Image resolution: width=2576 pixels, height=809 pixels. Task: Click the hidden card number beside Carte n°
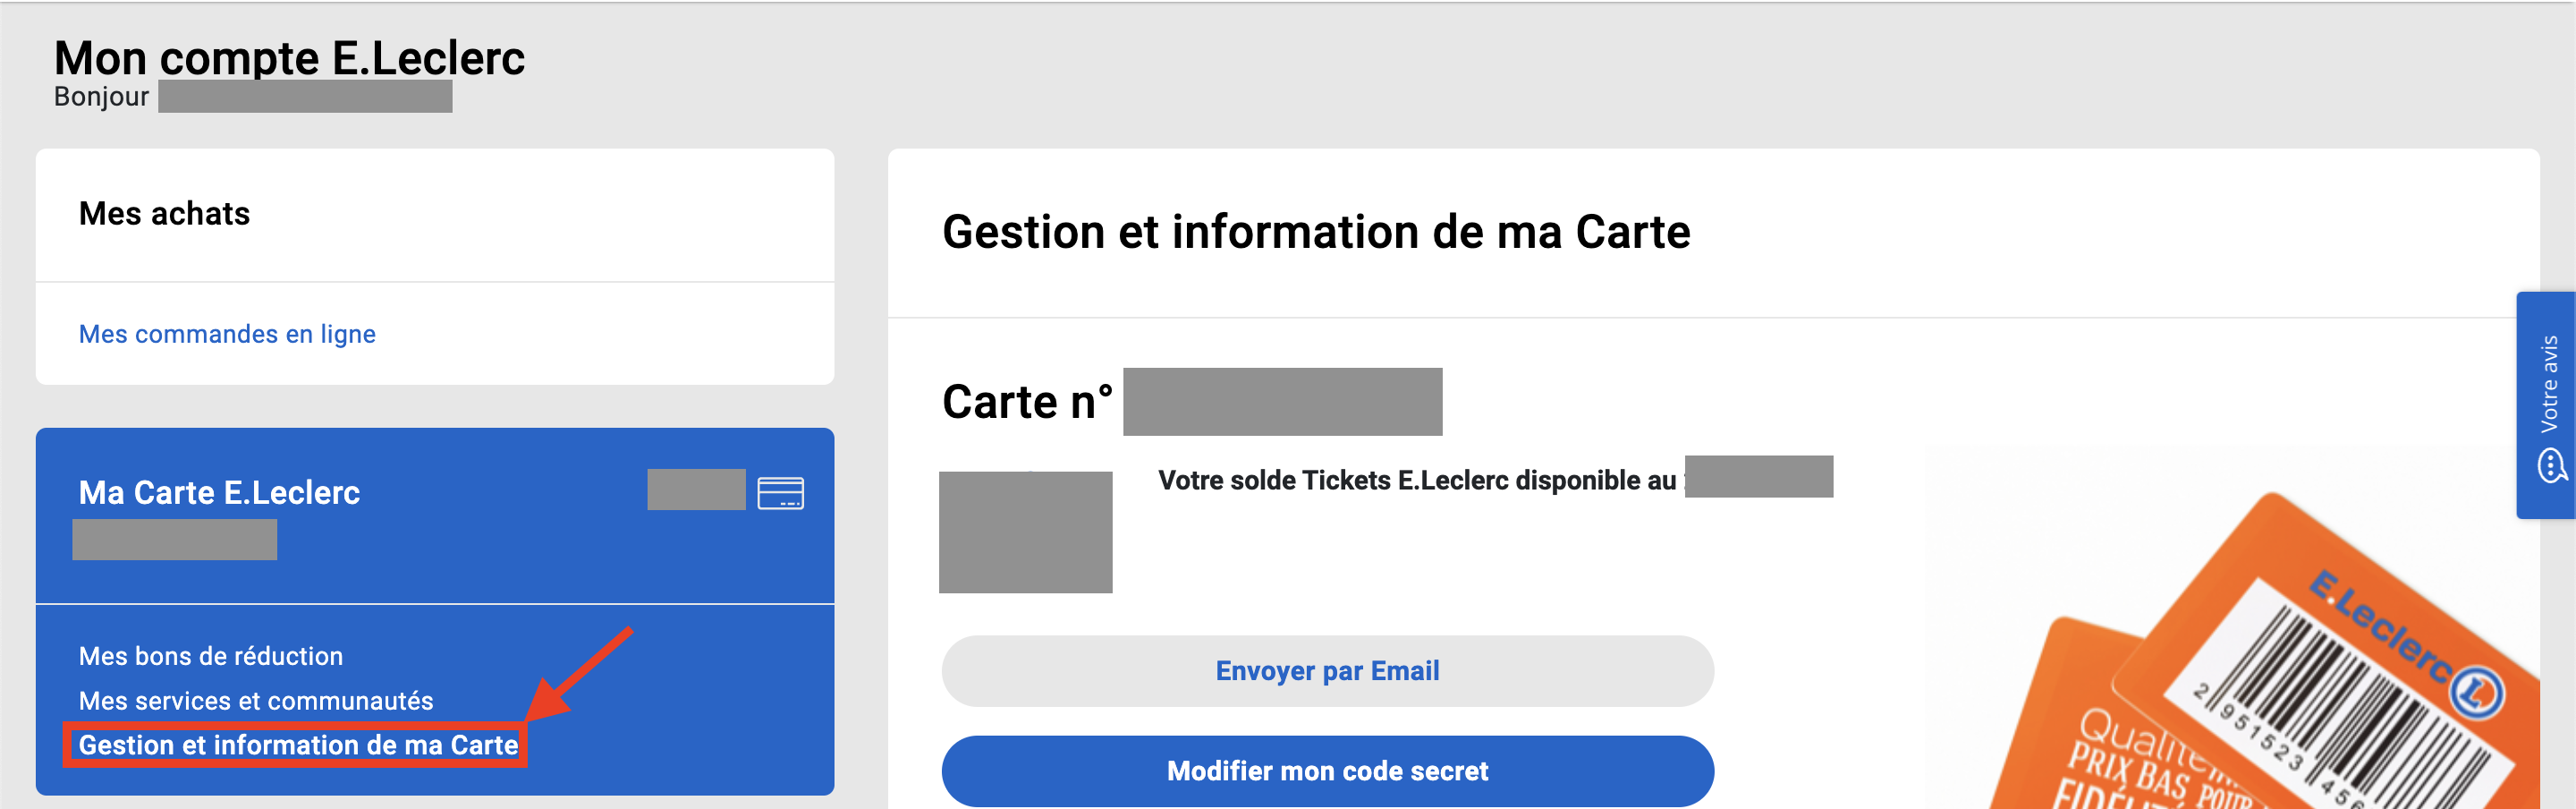tap(1282, 402)
